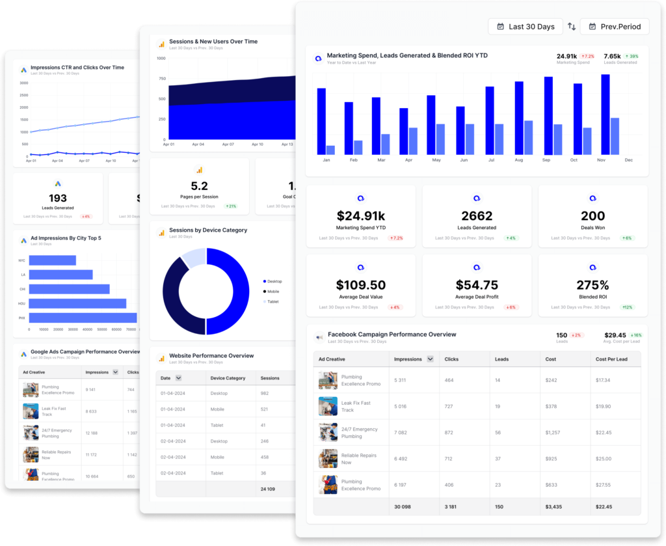Open the Prev.Period comparison picker
666x546 pixels.
coord(615,27)
